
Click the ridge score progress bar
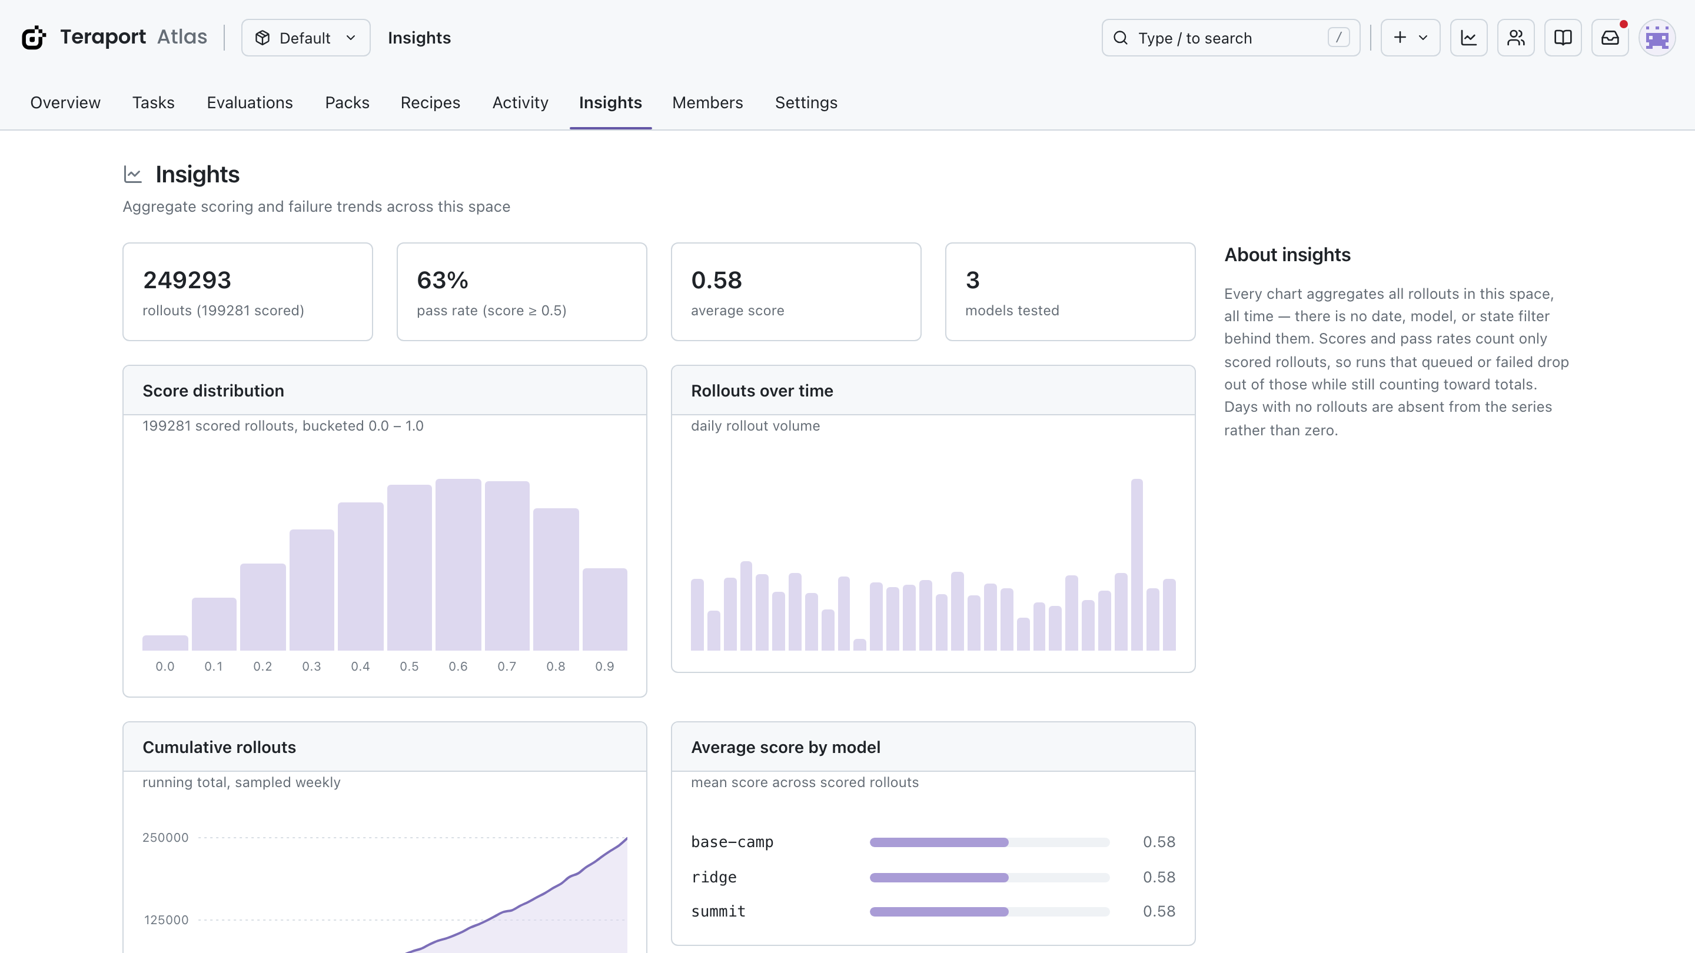(989, 877)
